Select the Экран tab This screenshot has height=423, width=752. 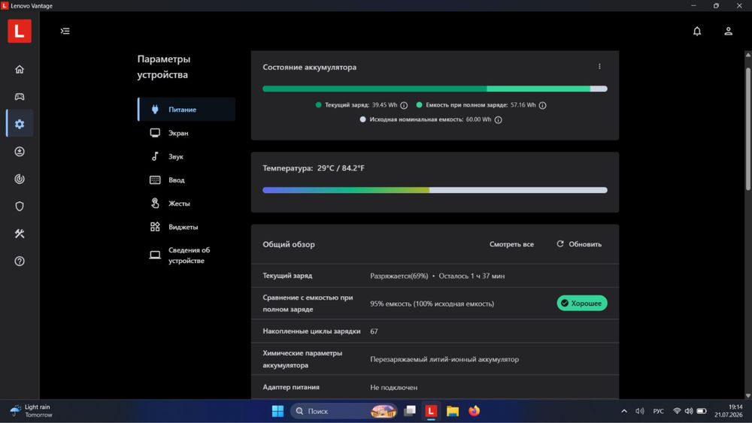(x=186, y=133)
